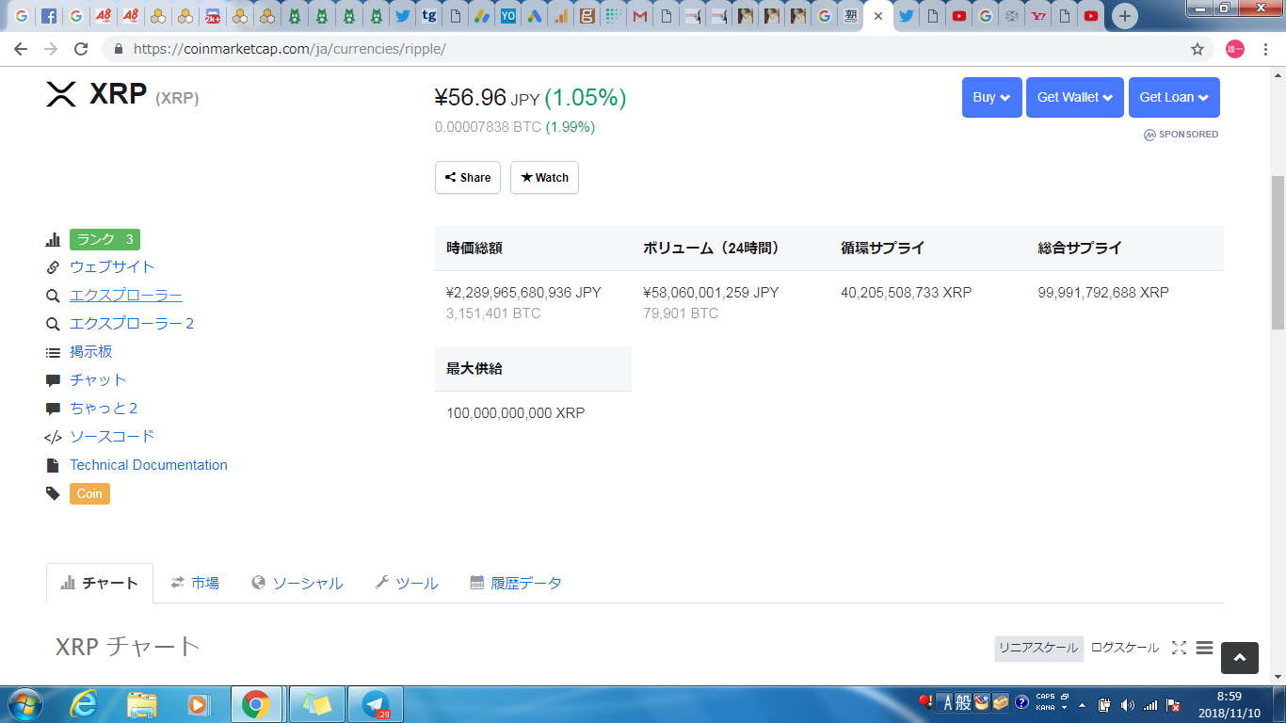Click the 0.00007838 BTC price text
The image size is (1286, 723).
tap(488, 127)
